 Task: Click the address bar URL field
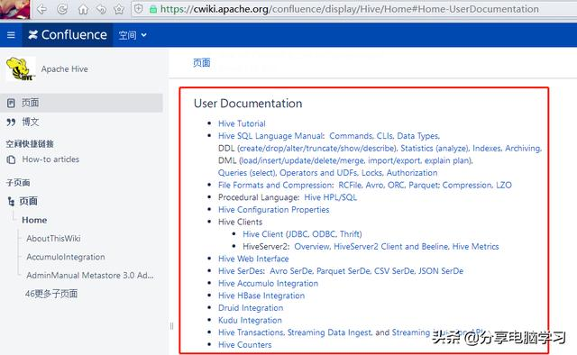click(350, 9)
